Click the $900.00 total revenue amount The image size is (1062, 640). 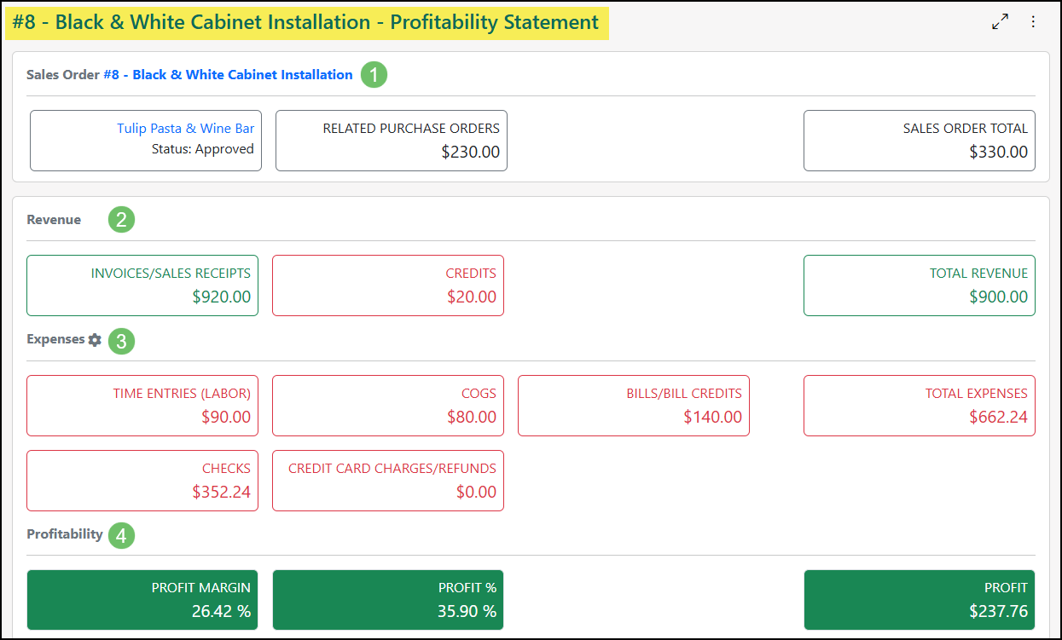[999, 297]
